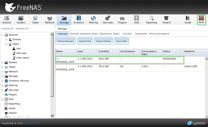
Task: Click the lz4 compression cell
Action: [x=130, y=68]
